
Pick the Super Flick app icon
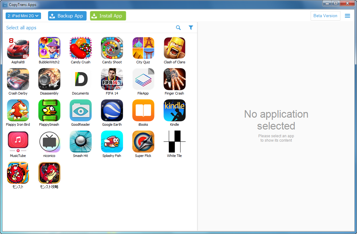point(143,142)
